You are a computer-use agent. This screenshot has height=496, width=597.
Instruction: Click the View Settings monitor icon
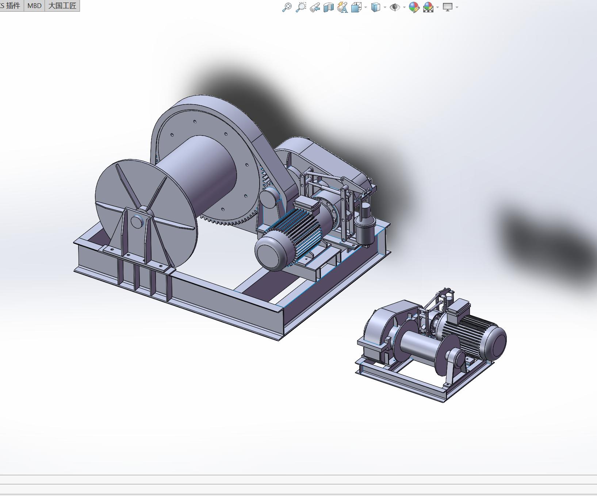[x=448, y=7]
